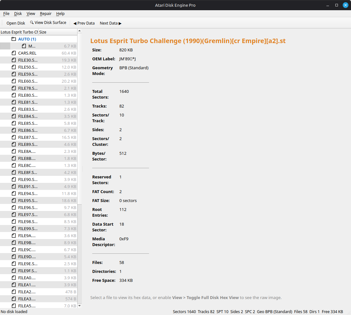This screenshot has width=351, height=315.
Task: Click the Lotus Esprit Turbo column header
Action: 19,32
